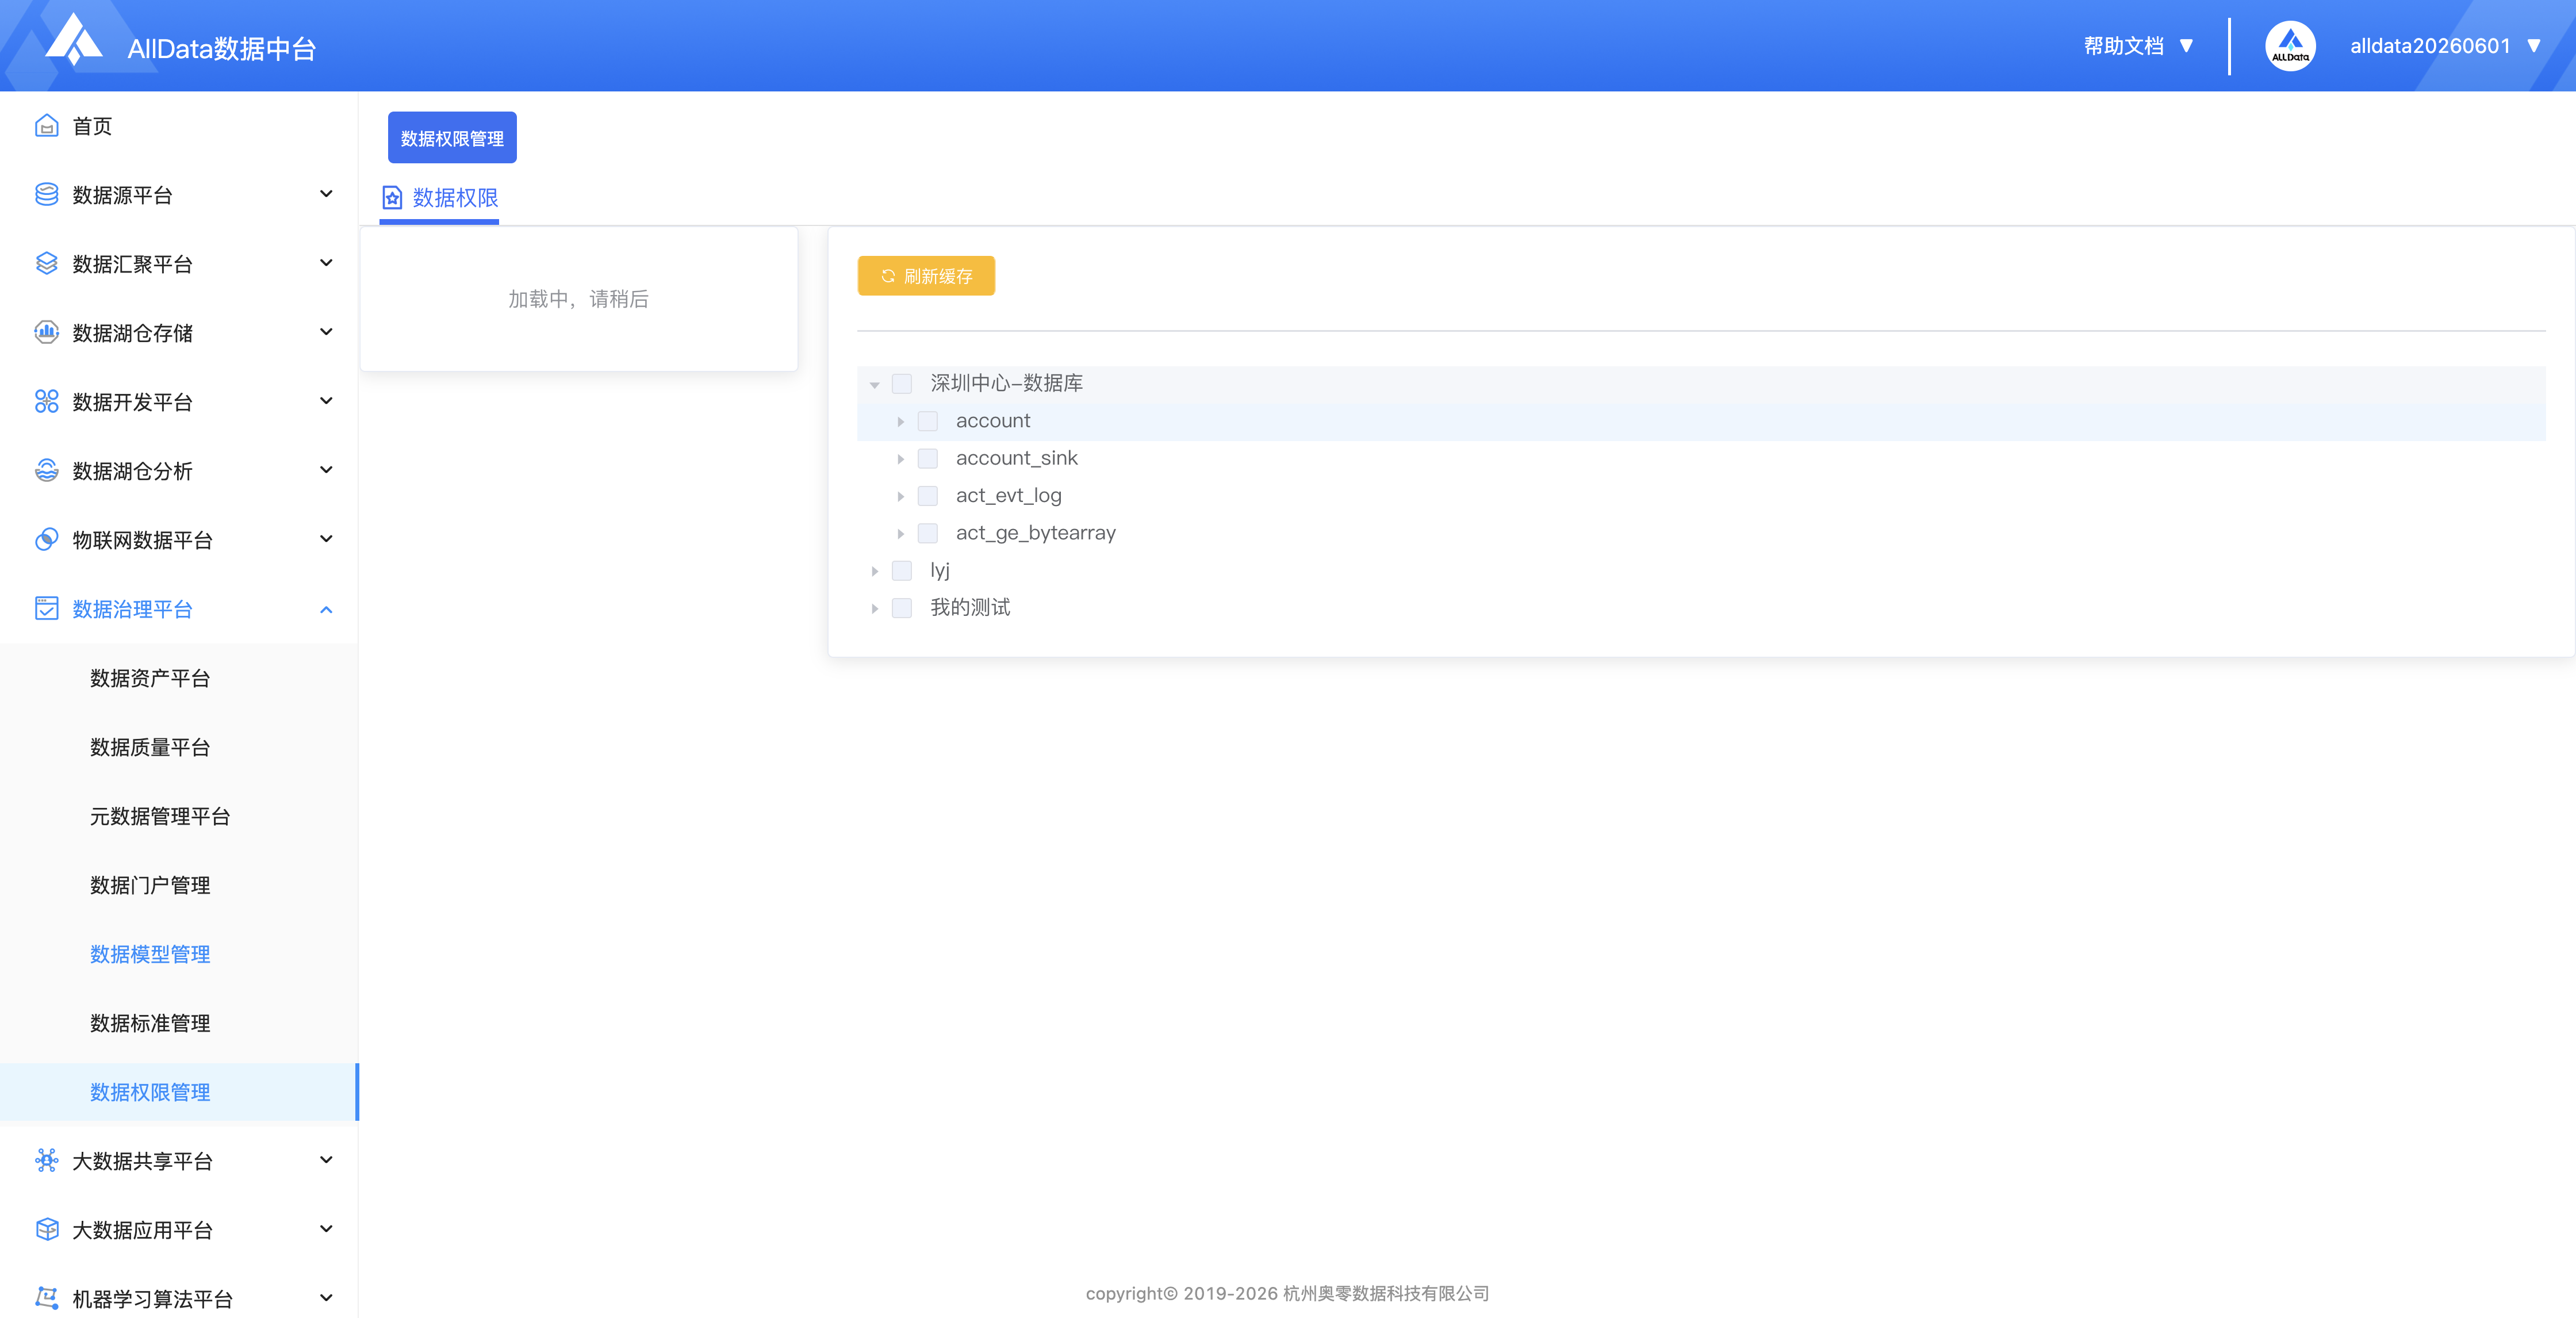Viewport: 2576px width, 1318px height.
Task: Click the blue 数据权限管理 page tag
Action: pyautogui.click(x=452, y=138)
